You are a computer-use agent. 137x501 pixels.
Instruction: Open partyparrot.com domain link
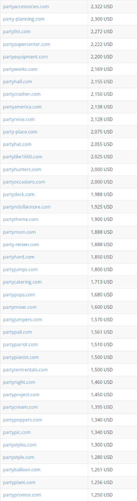(x=20, y=345)
